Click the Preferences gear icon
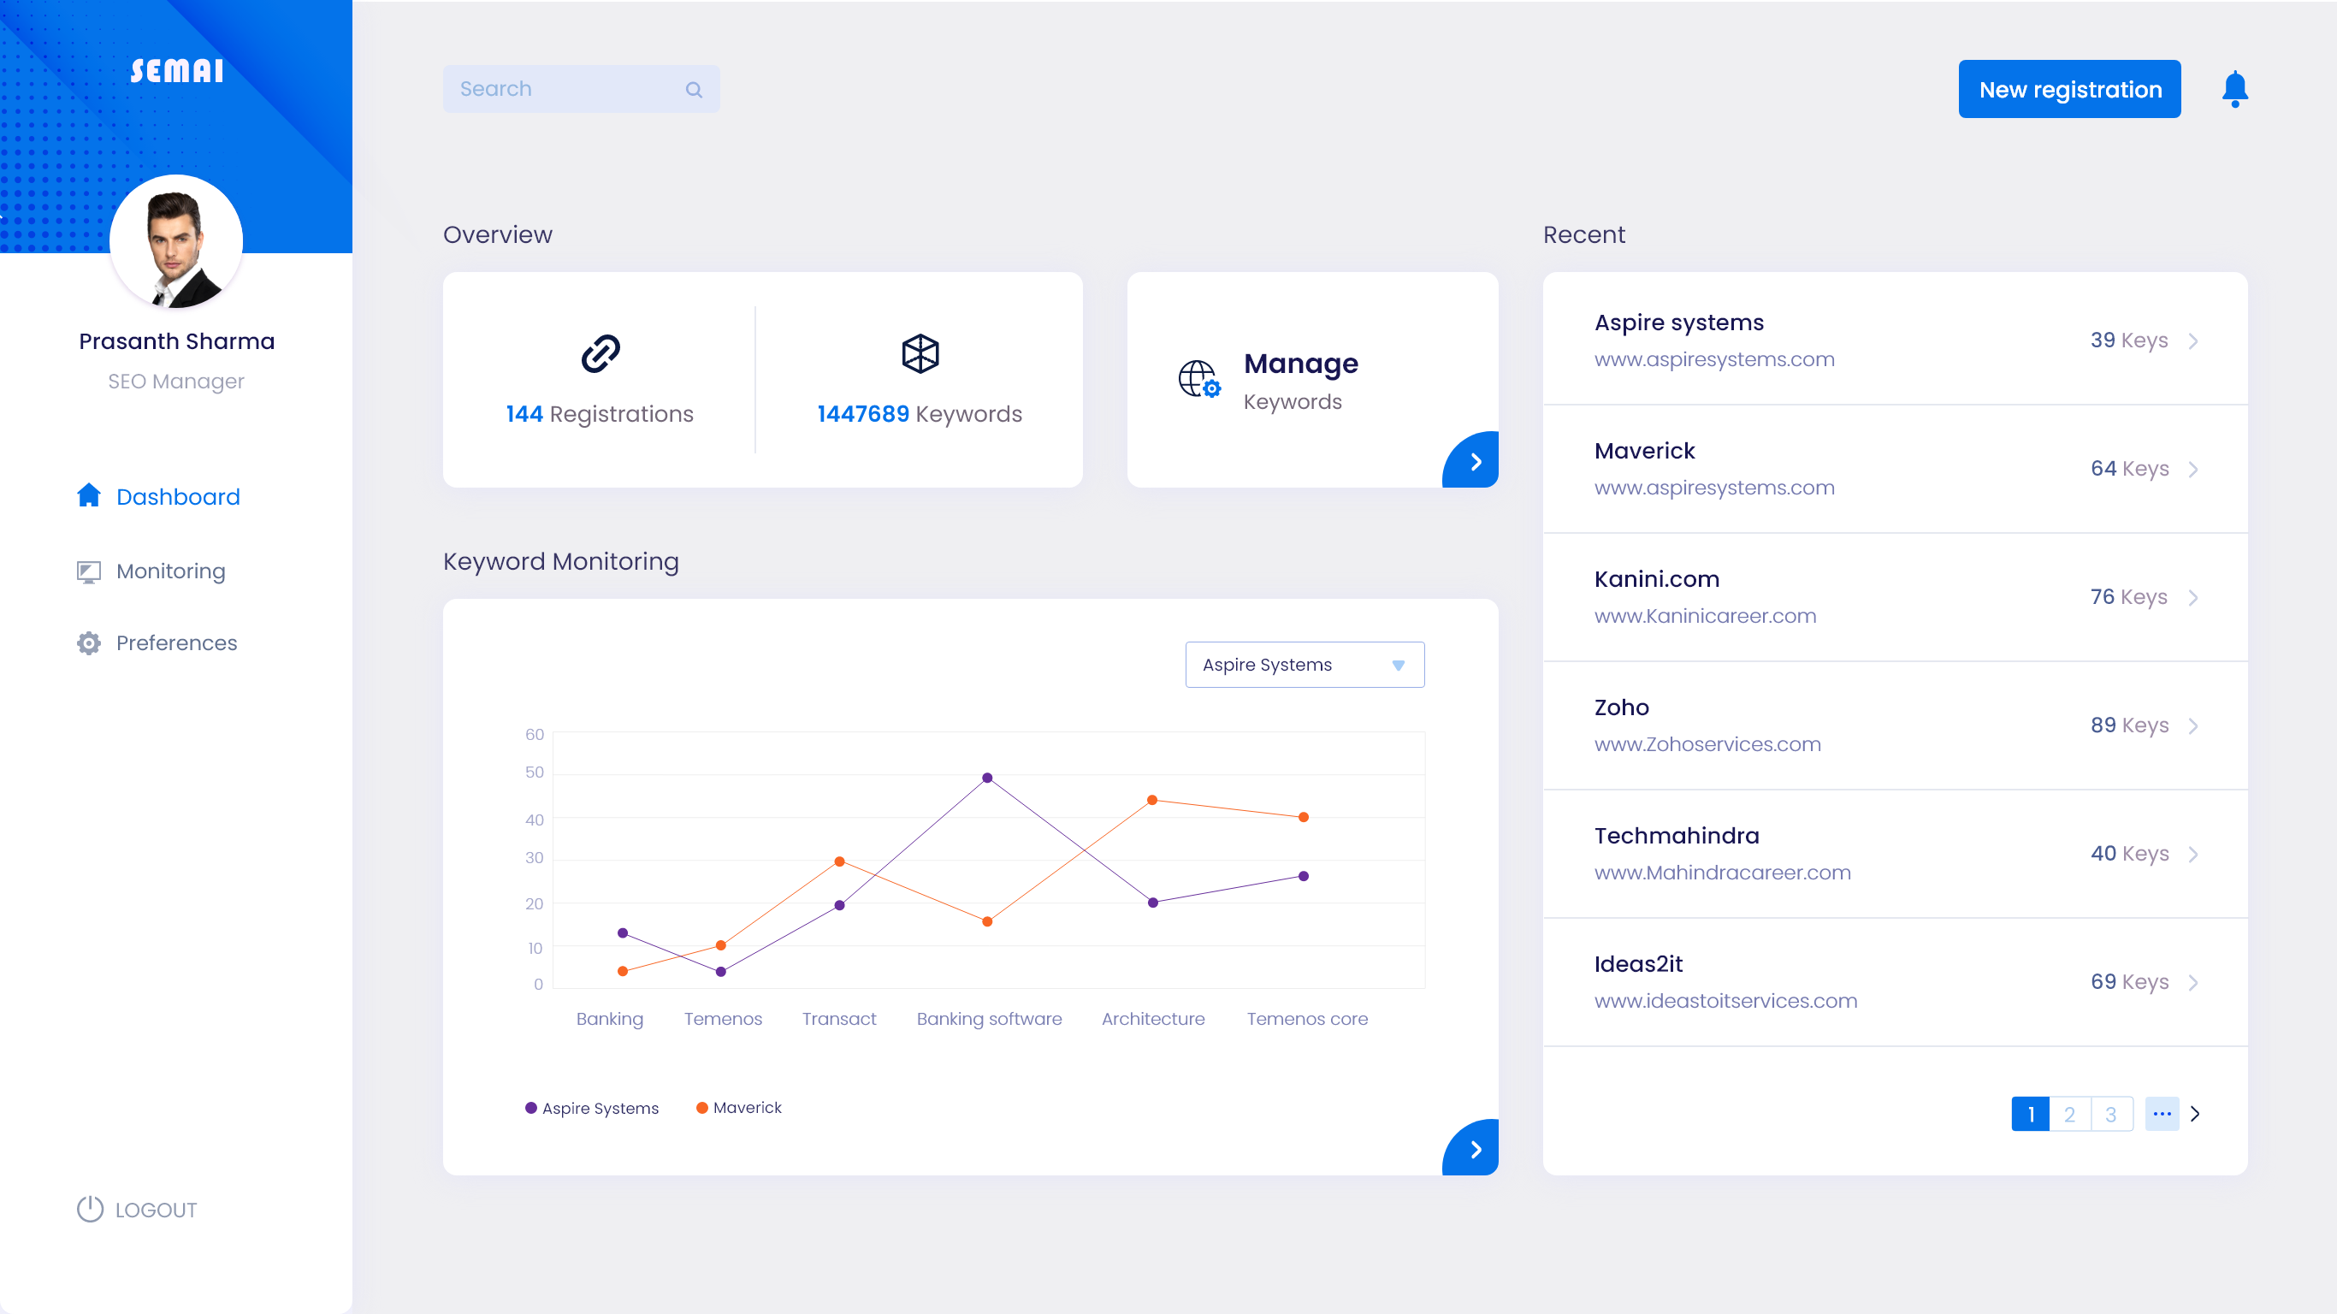The image size is (2337, 1314). point(89,642)
